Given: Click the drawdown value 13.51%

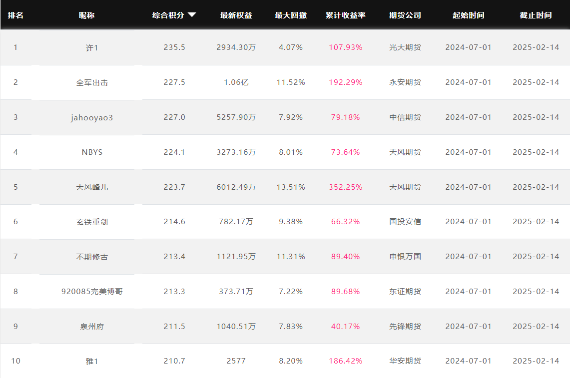Looking at the screenshot, I should click(x=291, y=187).
